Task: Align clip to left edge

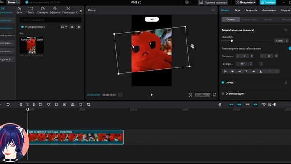Action: [226, 72]
